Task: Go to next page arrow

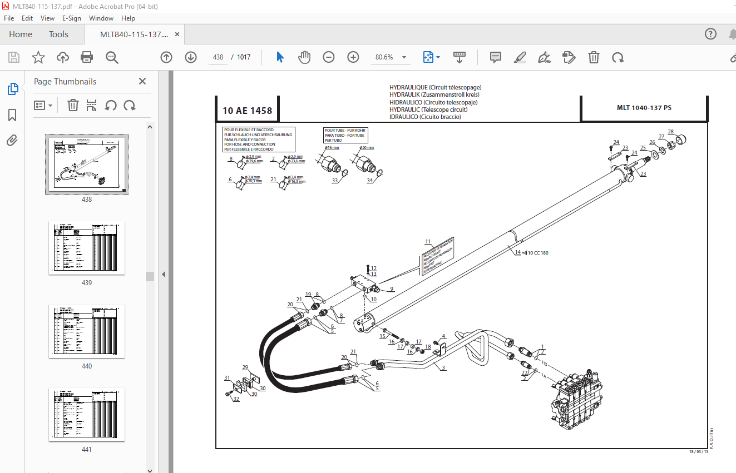Action: point(191,57)
